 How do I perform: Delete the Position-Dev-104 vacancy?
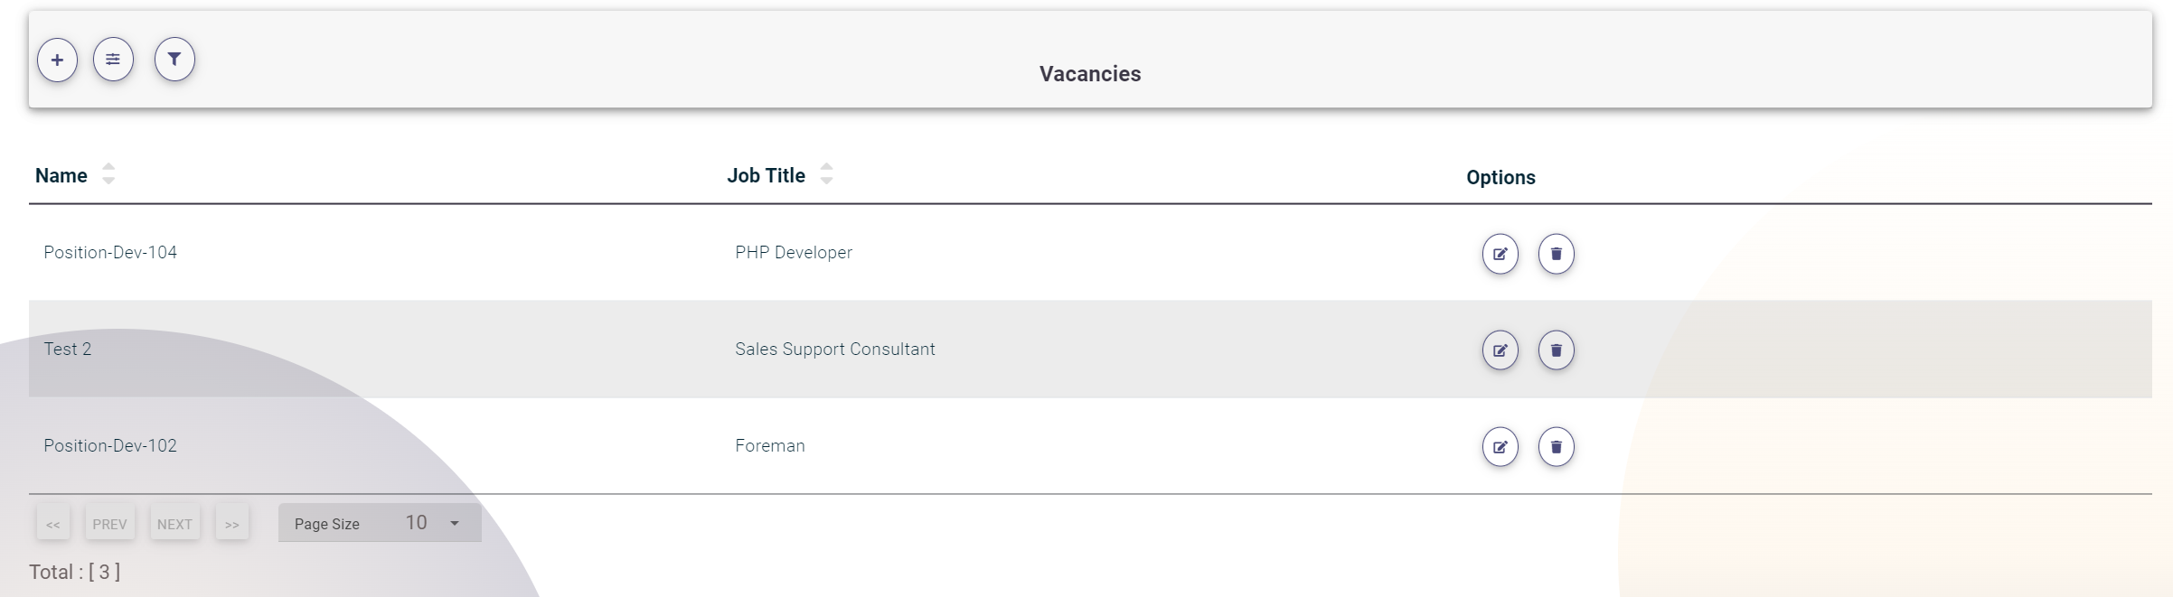1557,254
